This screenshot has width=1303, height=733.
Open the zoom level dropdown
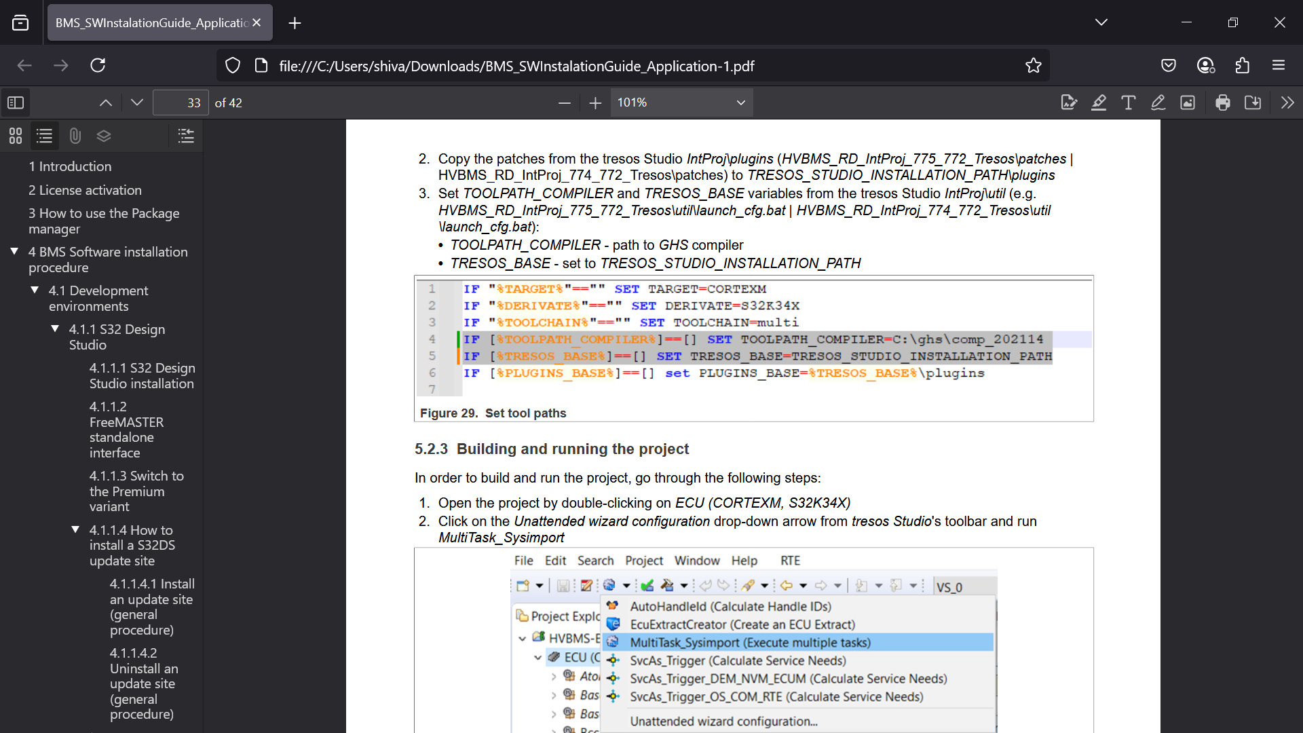(x=681, y=102)
